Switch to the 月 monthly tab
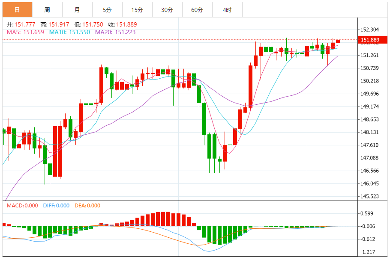Screen dimensions: 390x257 77,10
